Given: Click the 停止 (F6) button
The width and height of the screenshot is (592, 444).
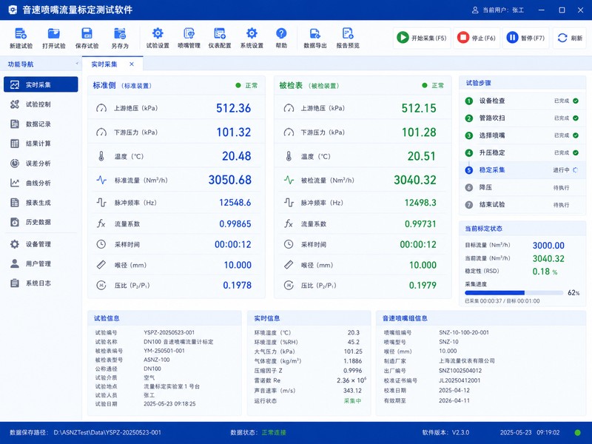Looking at the screenshot, I should [477, 38].
